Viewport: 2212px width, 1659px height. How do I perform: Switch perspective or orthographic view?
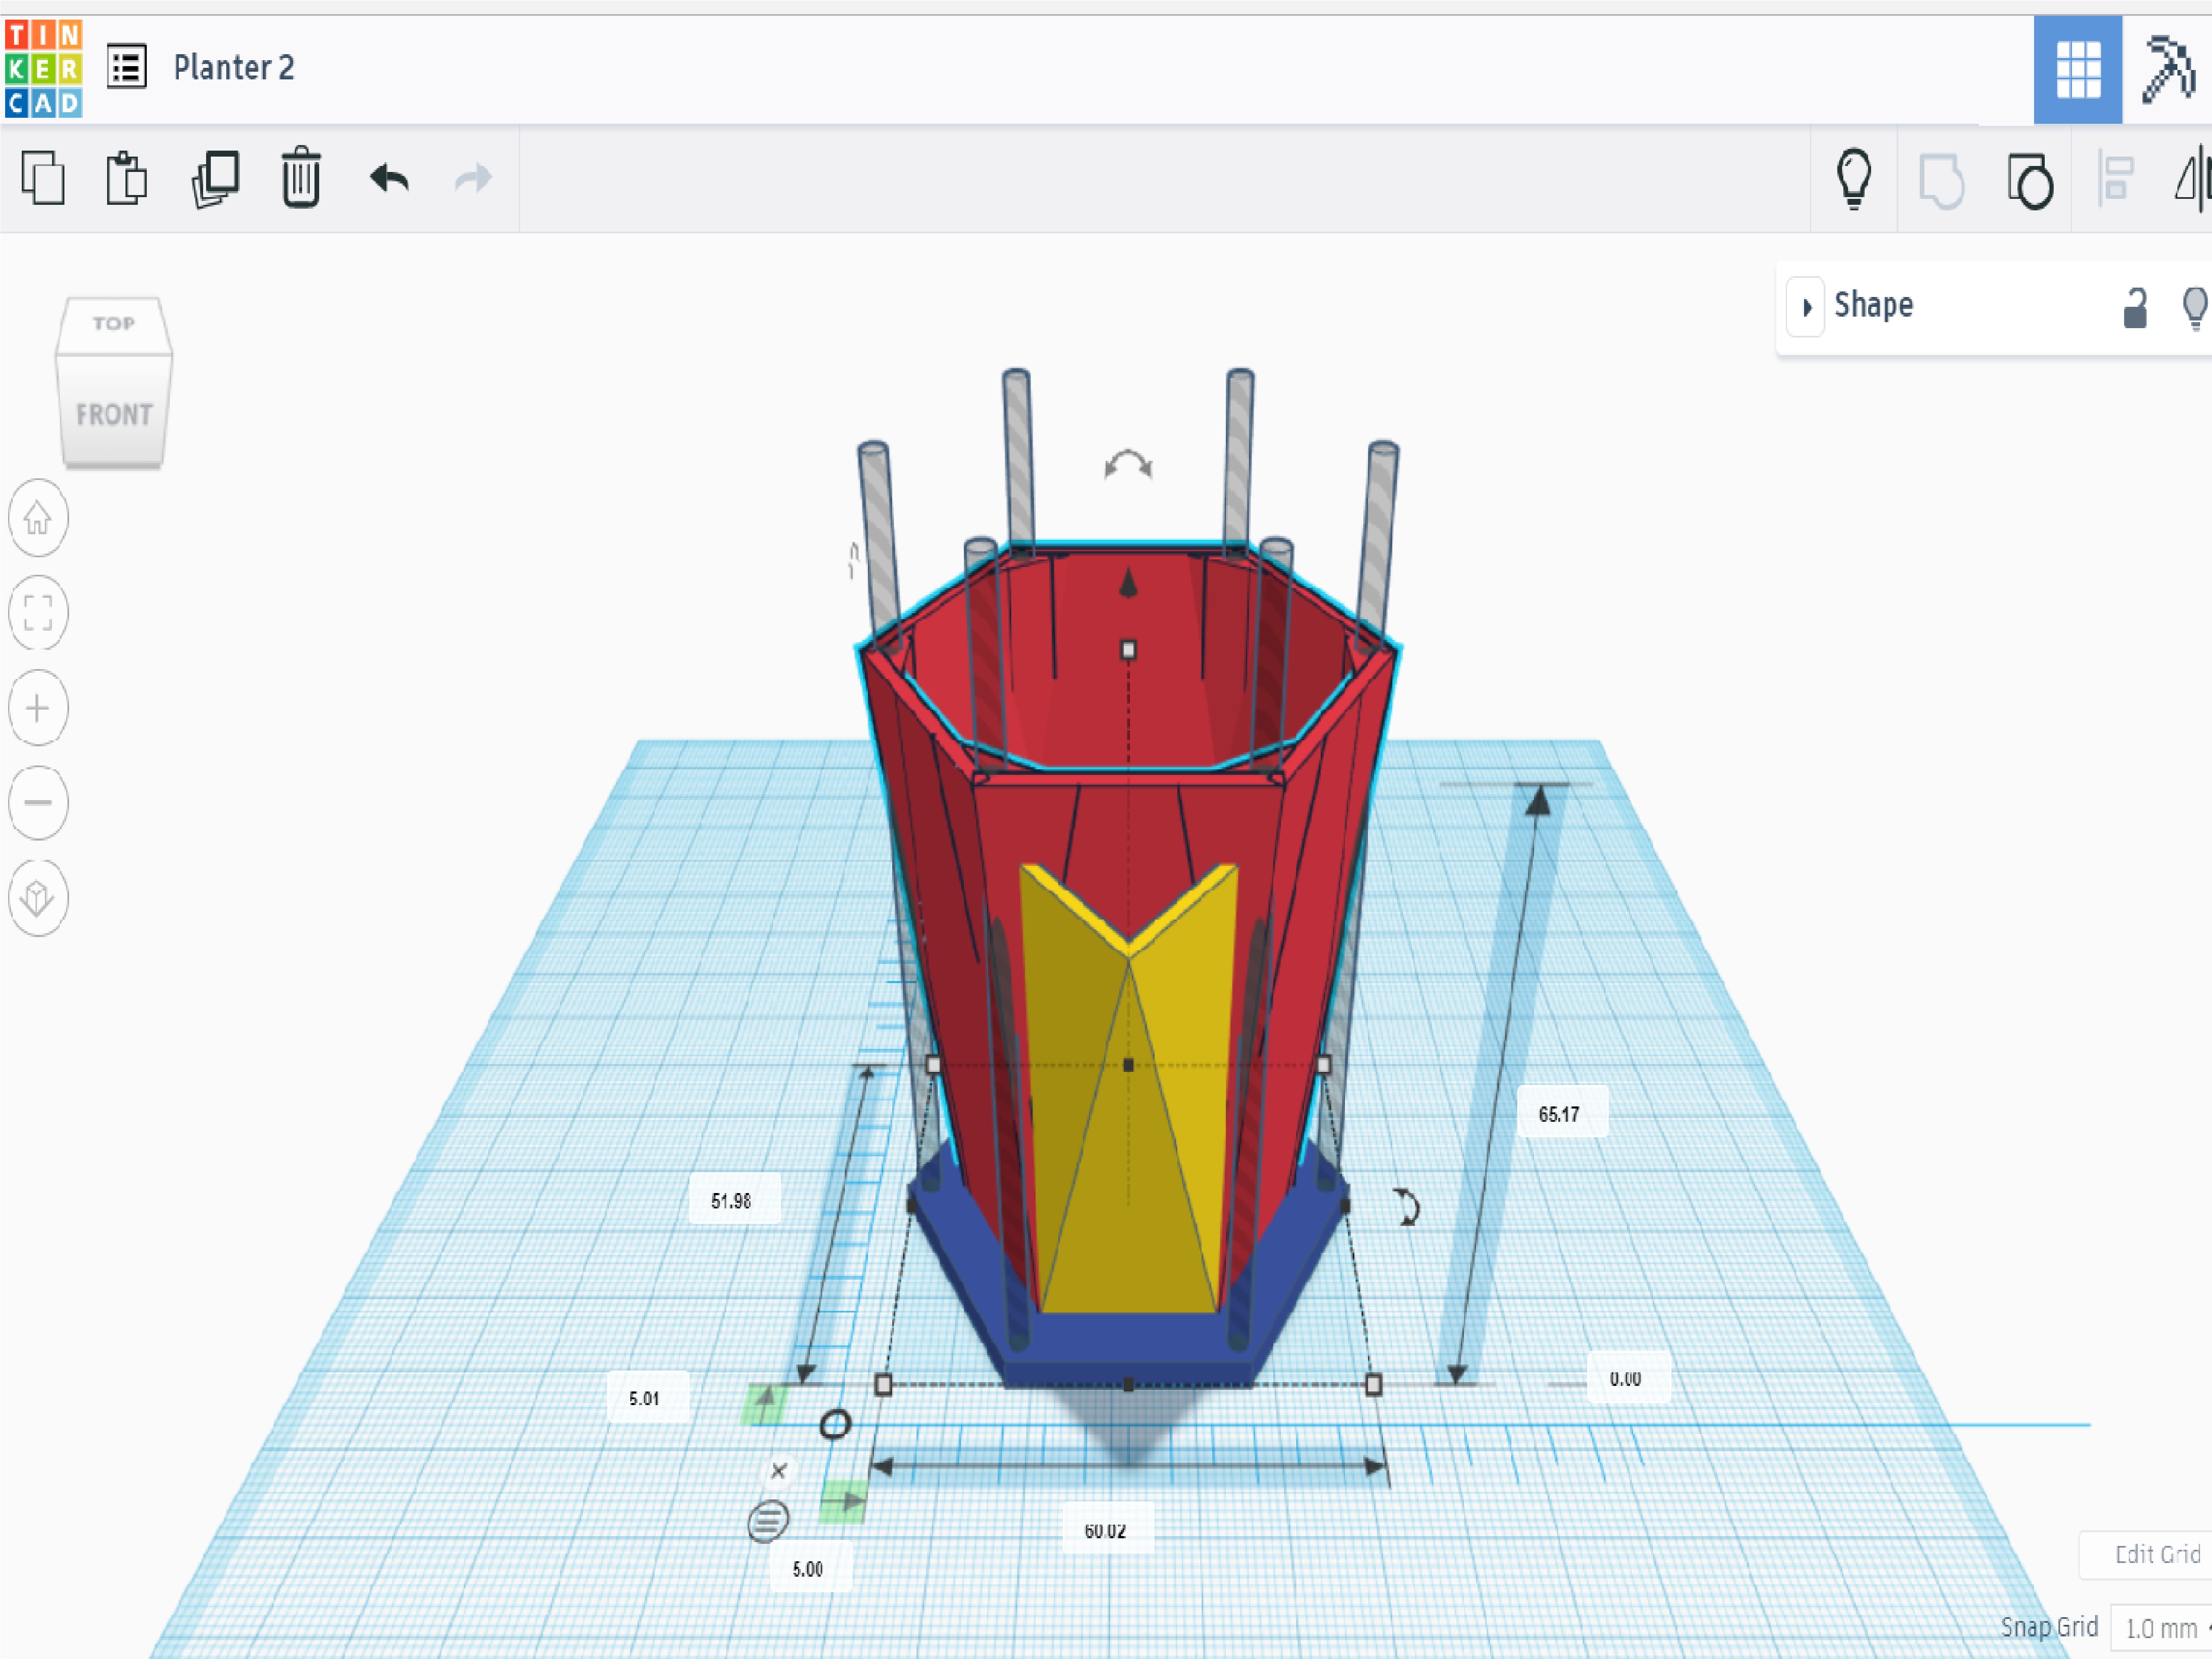[x=38, y=898]
